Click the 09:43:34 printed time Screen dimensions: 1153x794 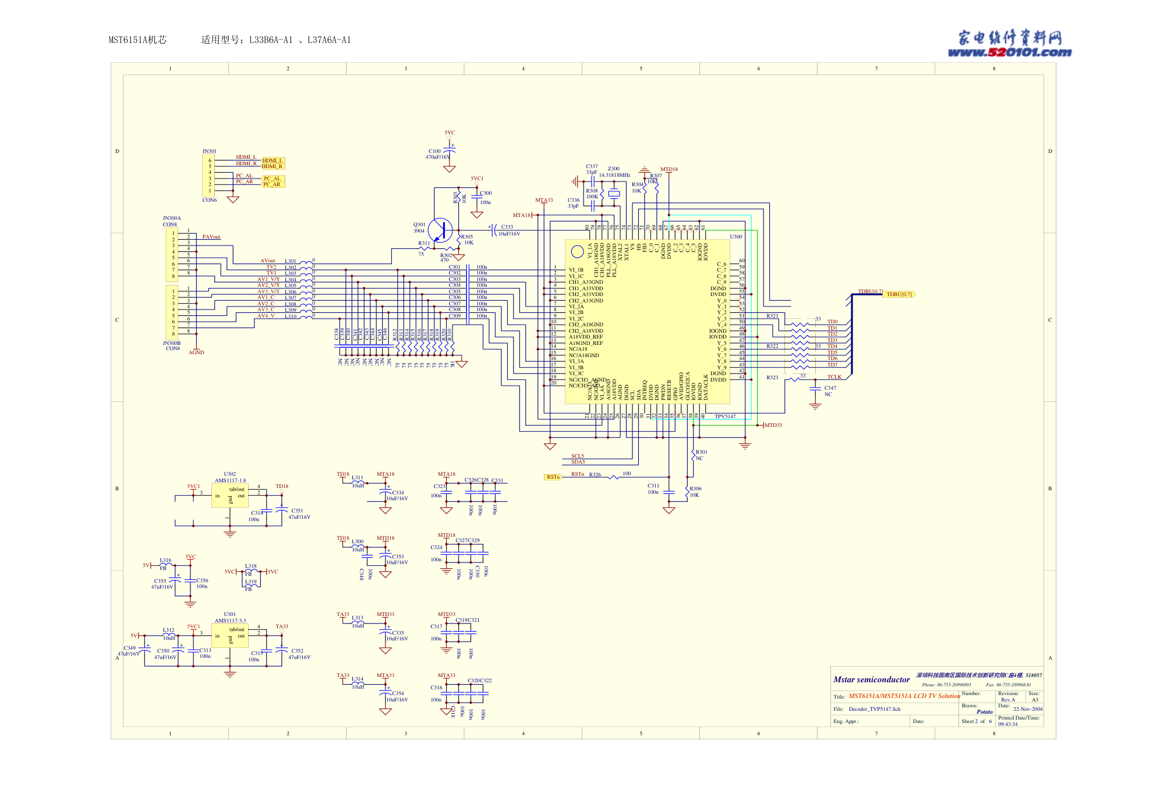tap(1008, 724)
